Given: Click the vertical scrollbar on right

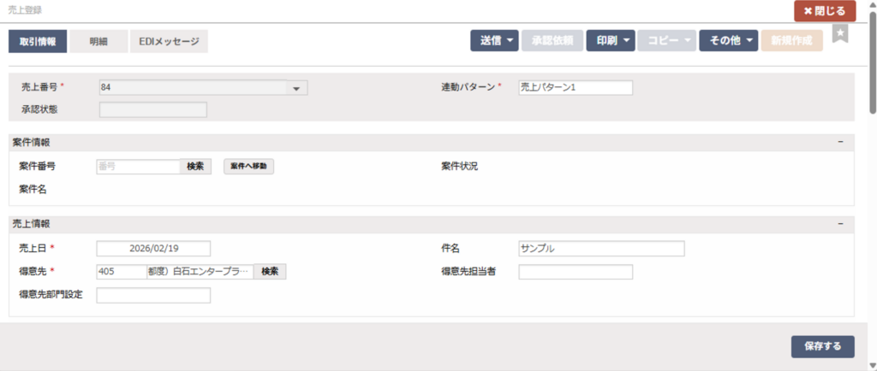Looking at the screenshot, I should pos(871,68).
